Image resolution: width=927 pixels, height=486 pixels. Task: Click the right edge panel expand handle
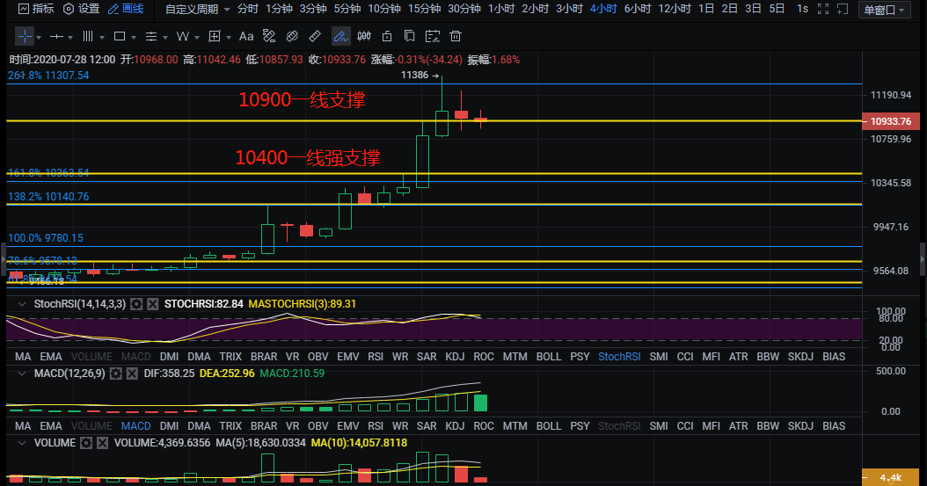[923, 258]
